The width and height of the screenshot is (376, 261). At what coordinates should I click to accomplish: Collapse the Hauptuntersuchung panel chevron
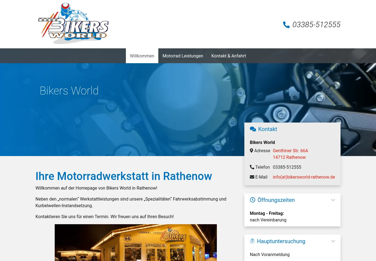(x=333, y=241)
